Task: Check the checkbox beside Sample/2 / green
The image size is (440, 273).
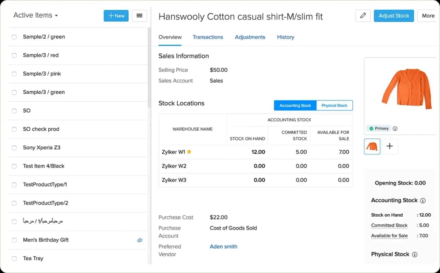Action: (x=14, y=37)
